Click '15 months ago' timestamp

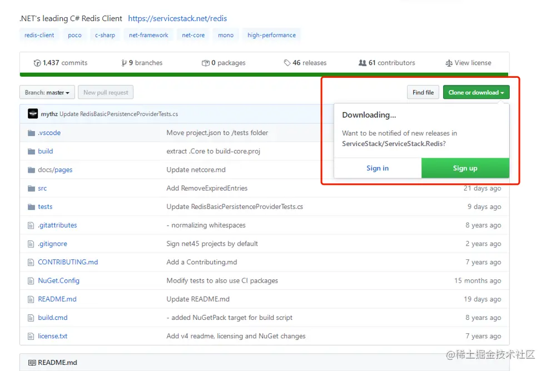(478, 280)
